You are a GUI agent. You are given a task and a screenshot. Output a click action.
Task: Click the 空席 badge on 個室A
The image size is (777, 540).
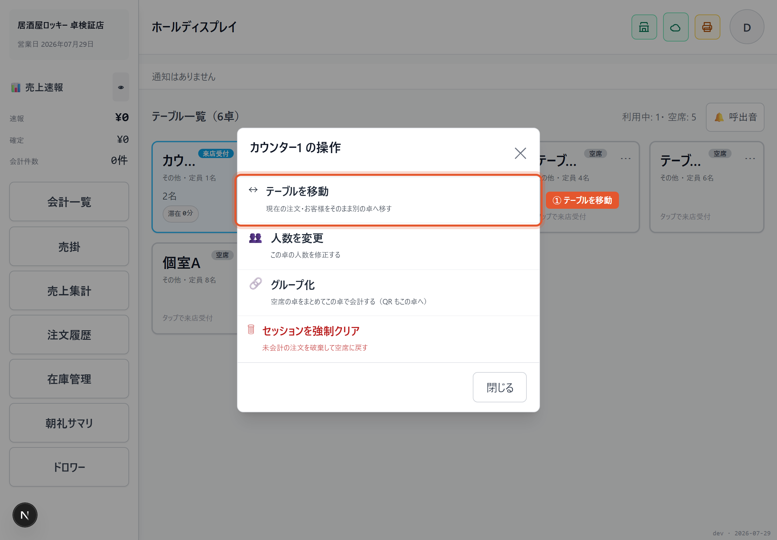(222, 255)
